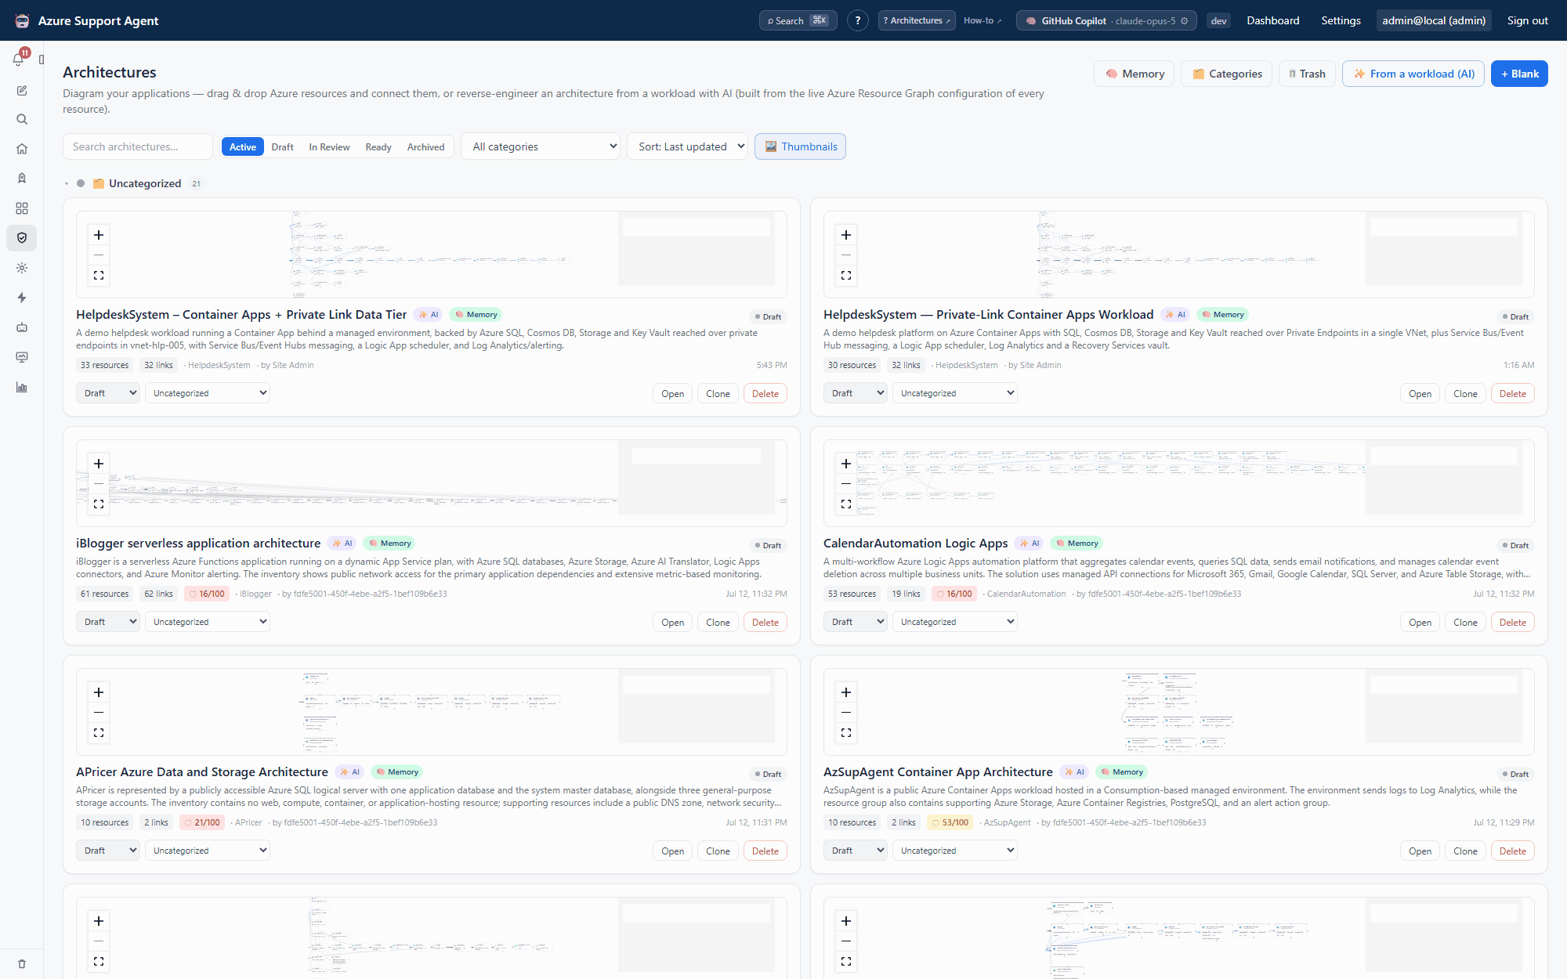Create a Blank architecture
This screenshot has height=979, width=1567.
tap(1519, 74)
